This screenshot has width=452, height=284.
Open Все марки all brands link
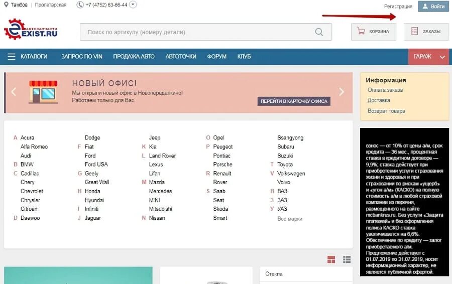pyautogui.click(x=290, y=219)
